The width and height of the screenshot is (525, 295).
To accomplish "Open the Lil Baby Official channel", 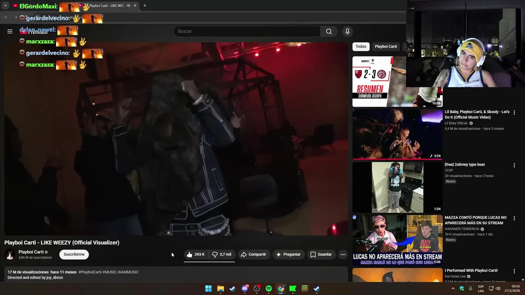I will point(456,123).
